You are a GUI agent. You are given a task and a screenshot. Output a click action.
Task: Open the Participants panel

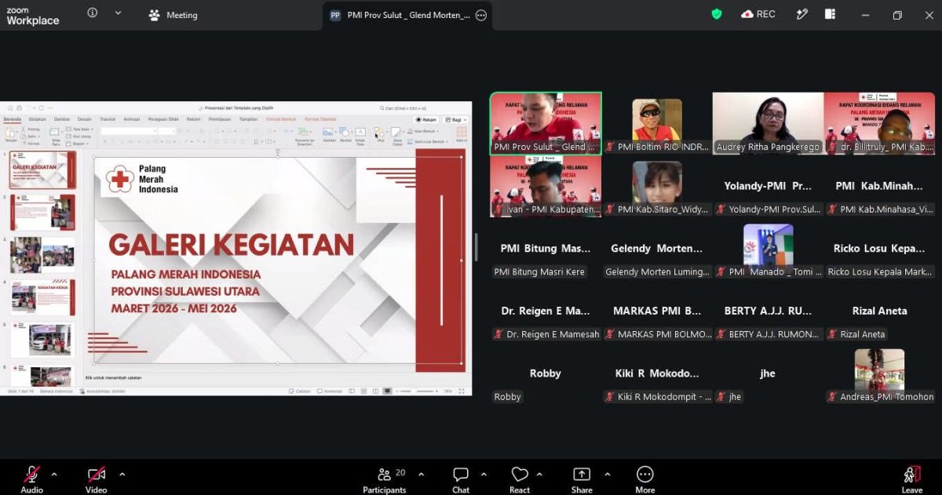(385, 479)
